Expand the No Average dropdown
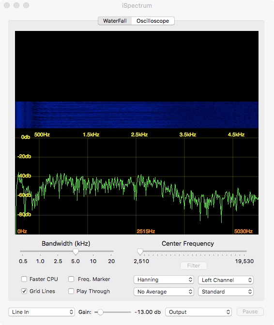This screenshot has height=325, width=274. tap(164, 292)
